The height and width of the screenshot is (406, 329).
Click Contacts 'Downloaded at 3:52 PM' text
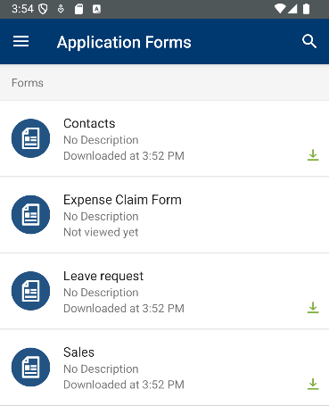click(124, 156)
